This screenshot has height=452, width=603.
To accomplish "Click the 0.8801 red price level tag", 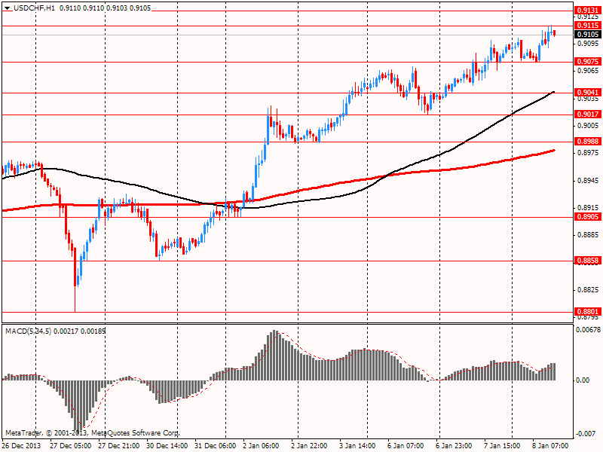I will coord(586,312).
